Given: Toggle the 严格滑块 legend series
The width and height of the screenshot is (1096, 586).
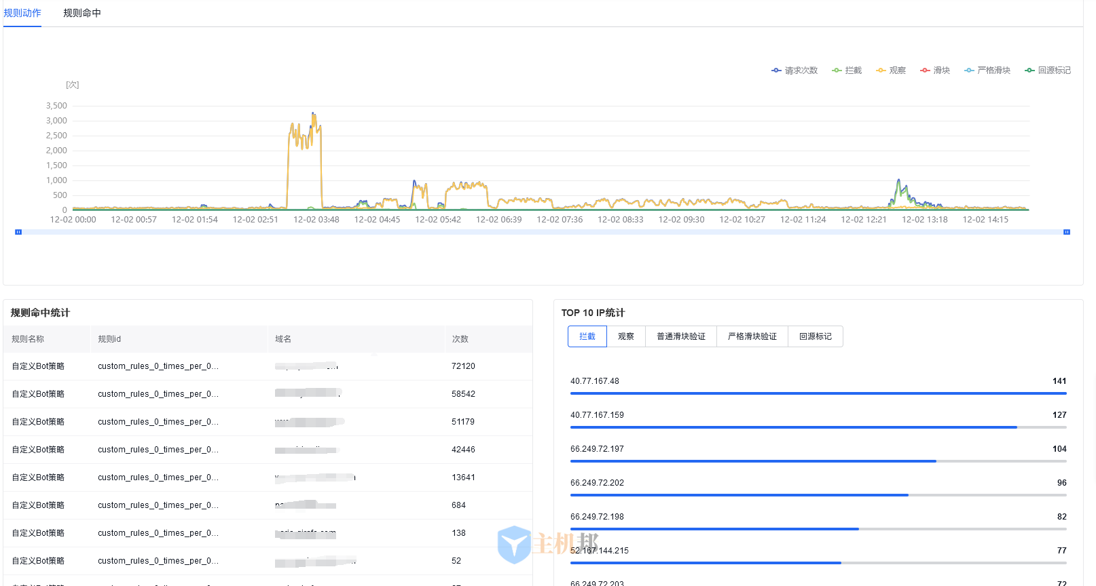Looking at the screenshot, I should point(987,71).
